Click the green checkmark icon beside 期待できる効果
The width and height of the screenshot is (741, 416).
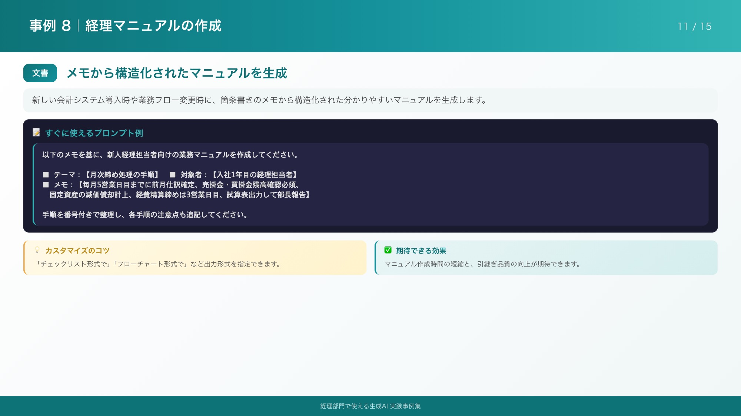pyautogui.click(x=388, y=250)
